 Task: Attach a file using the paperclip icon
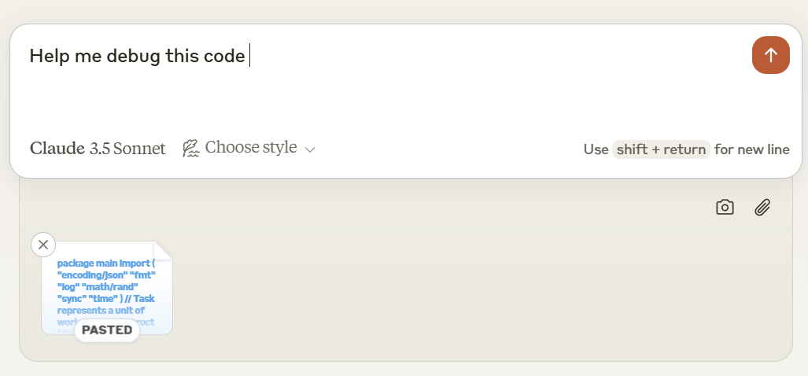[762, 207]
